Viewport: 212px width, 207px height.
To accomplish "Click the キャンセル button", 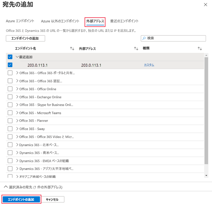I will coord(52,199).
